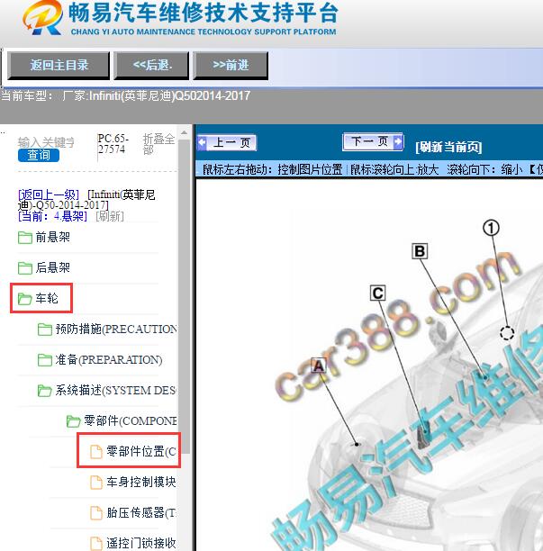The width and height of the screenshot is (543, 551).
Task: Click the page icon beside 零部件位置
Action: pos(96,452)
